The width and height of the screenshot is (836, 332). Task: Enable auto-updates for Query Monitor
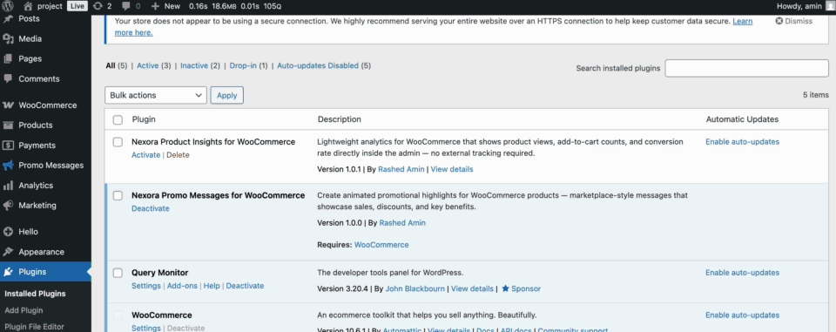[742, 272]
